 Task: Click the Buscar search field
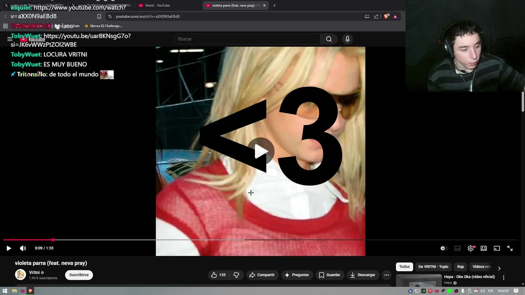(247, 39)
